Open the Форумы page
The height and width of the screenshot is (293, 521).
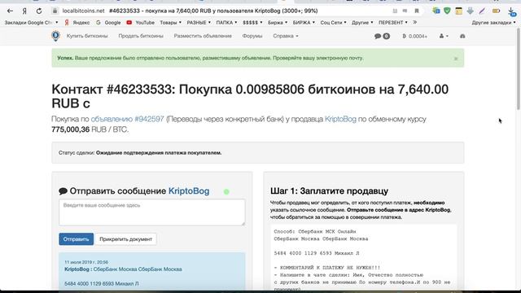252,36
